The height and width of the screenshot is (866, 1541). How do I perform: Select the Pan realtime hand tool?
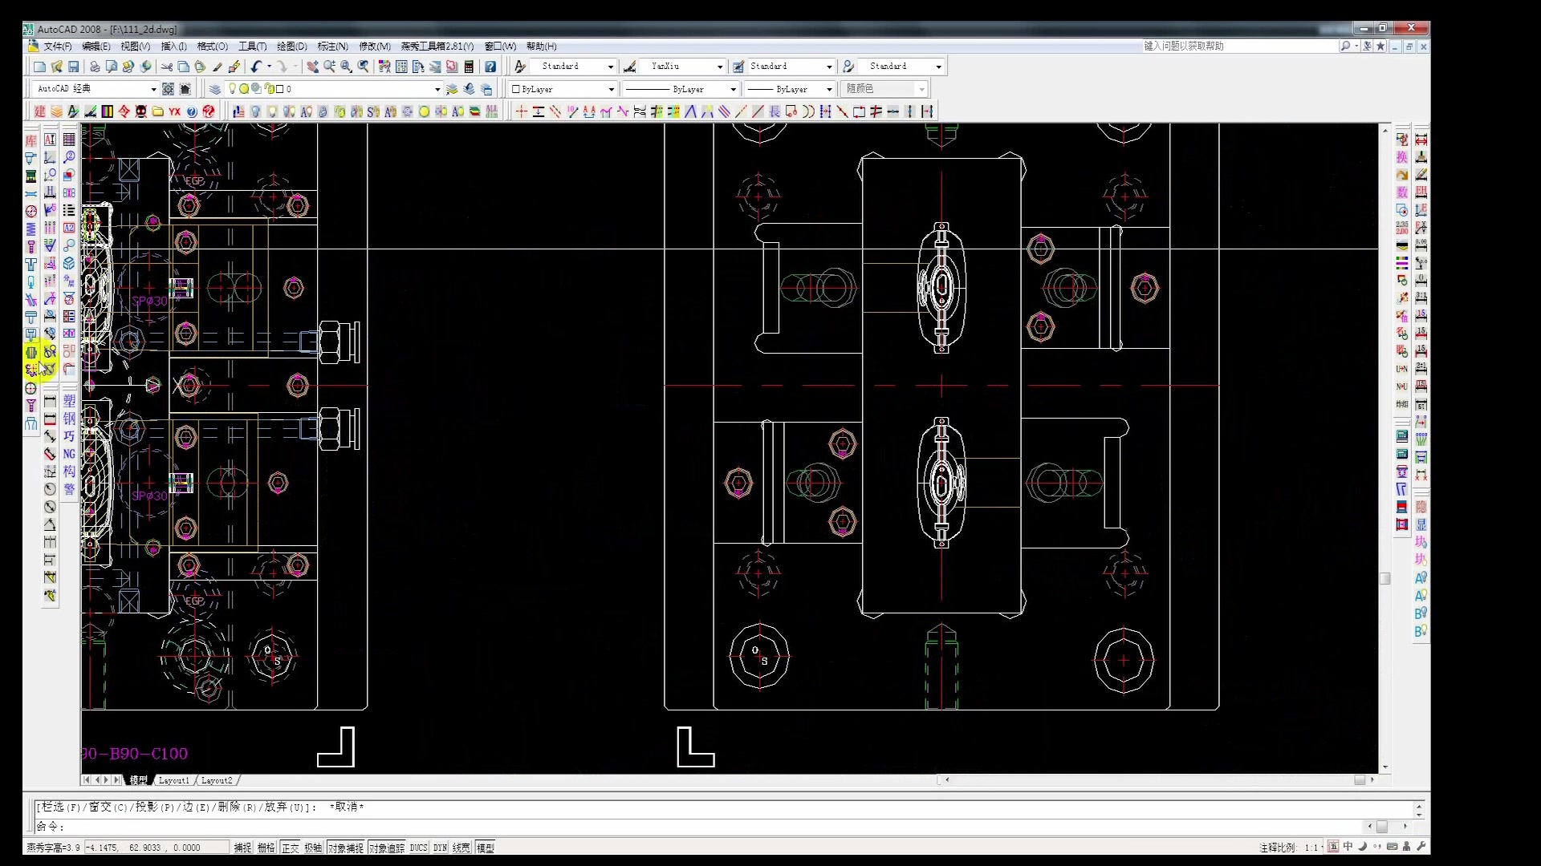[x=312, y=67]
